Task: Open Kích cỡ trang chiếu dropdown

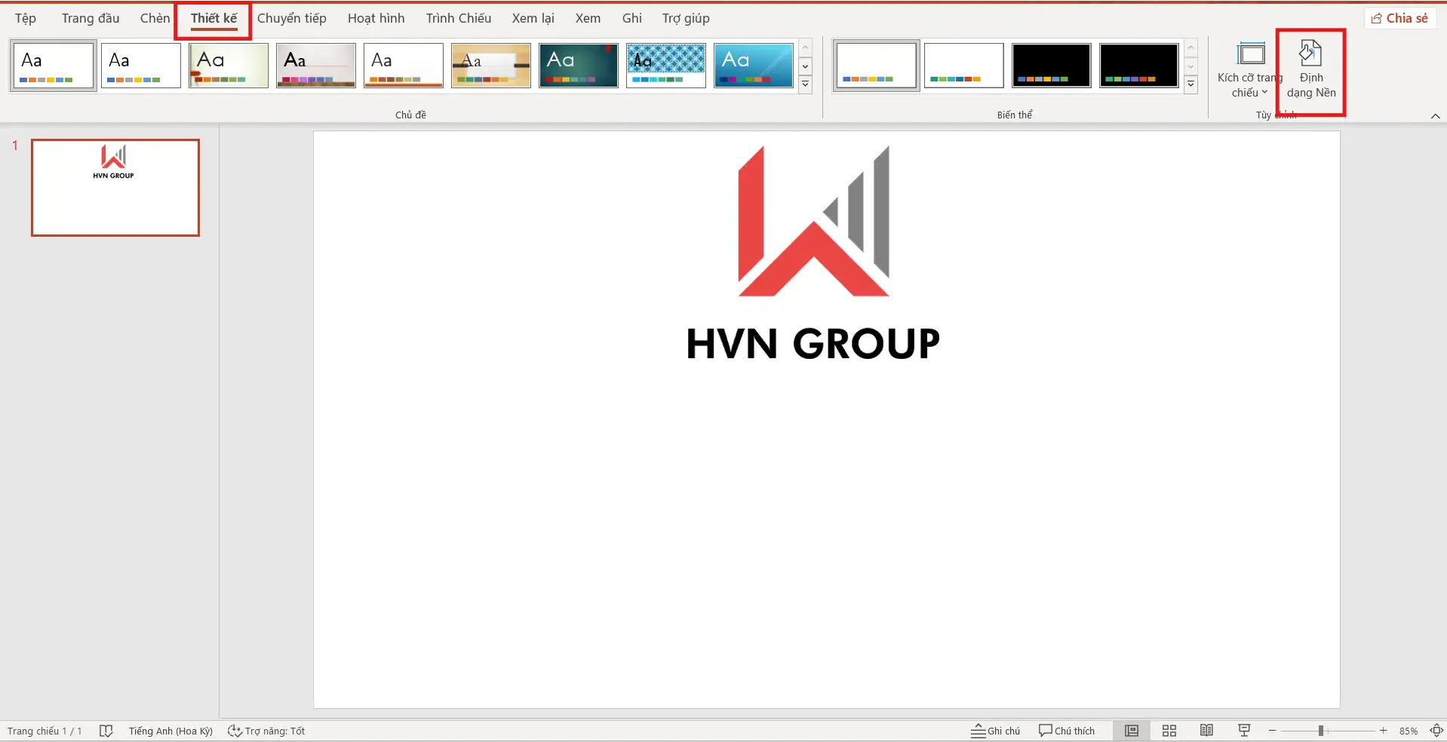Action: coord(1250,70)
